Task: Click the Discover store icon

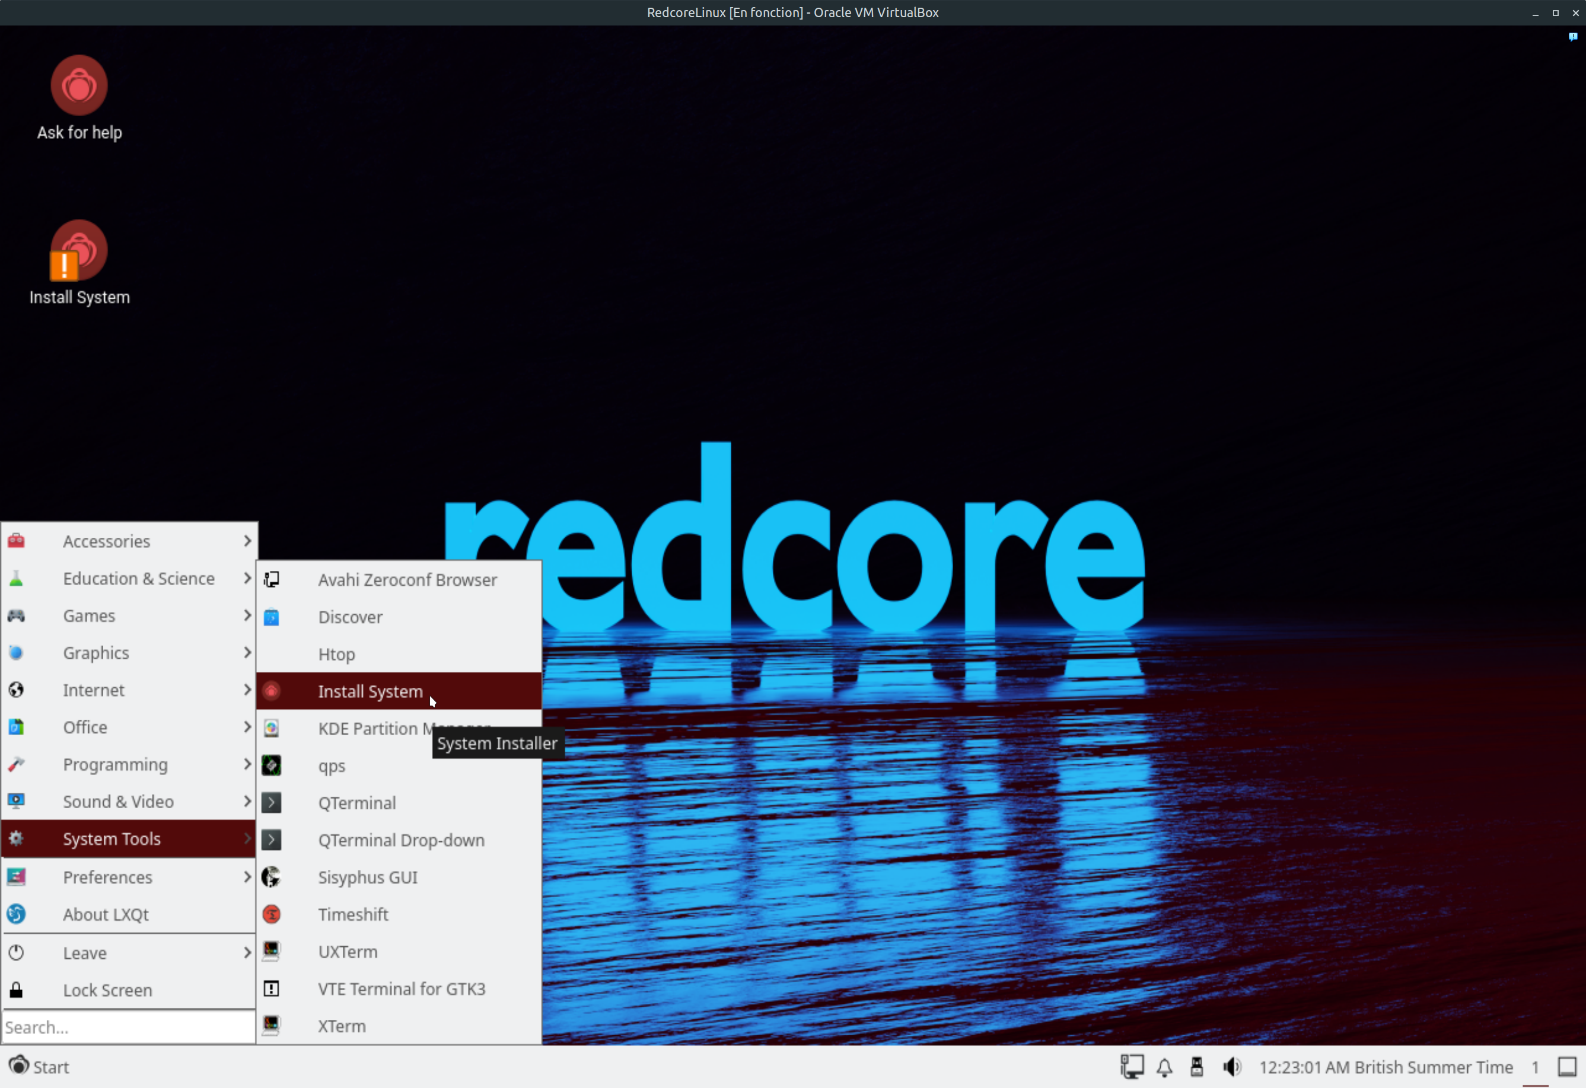Action: point(272,617)
